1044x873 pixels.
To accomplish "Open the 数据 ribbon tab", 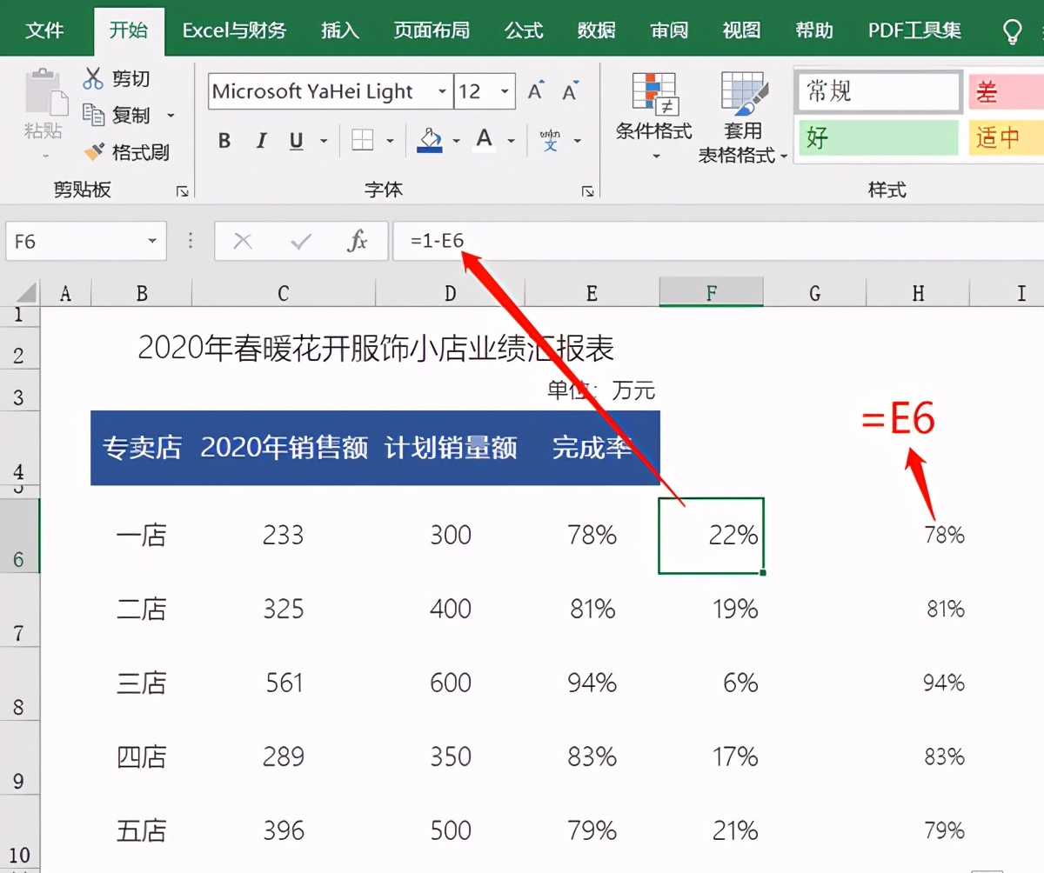I will click(597, 30).
